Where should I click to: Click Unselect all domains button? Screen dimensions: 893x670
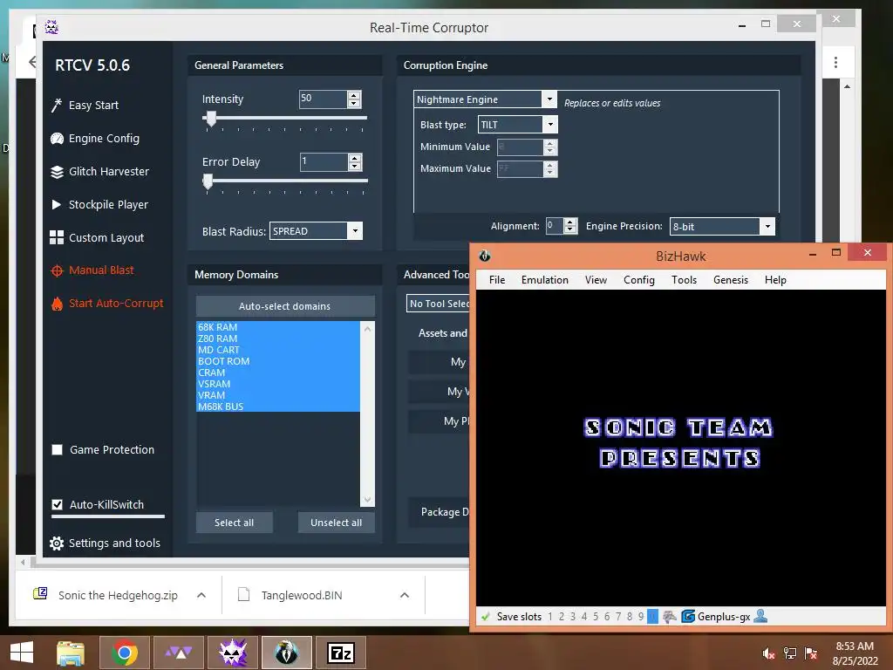pyautogui.click(x=336, y=523)
